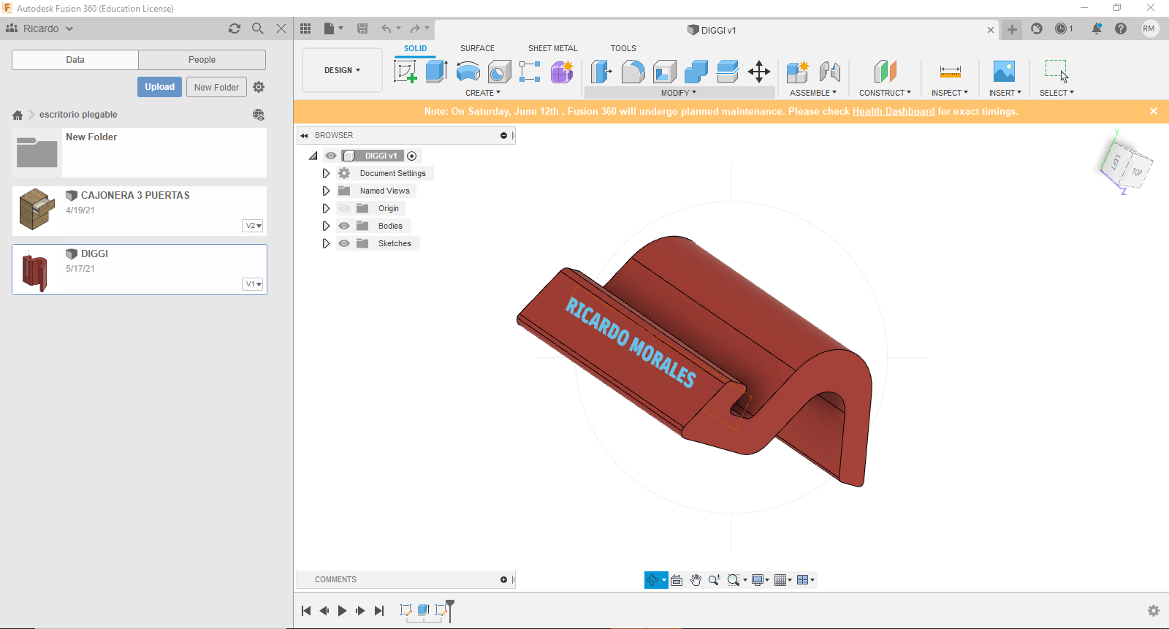
Task: Open the RM user profile button
Action: pyautogui.click(x=1149, y=28)
